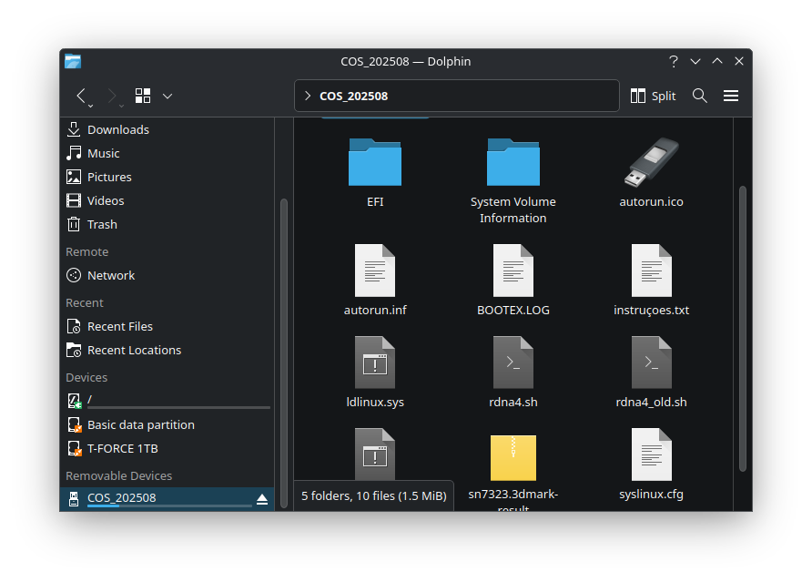Image resolution: width=812 pixels, height=582 pixels.
Task: Open Recent Files place
Action: click(x=119, y=326)
